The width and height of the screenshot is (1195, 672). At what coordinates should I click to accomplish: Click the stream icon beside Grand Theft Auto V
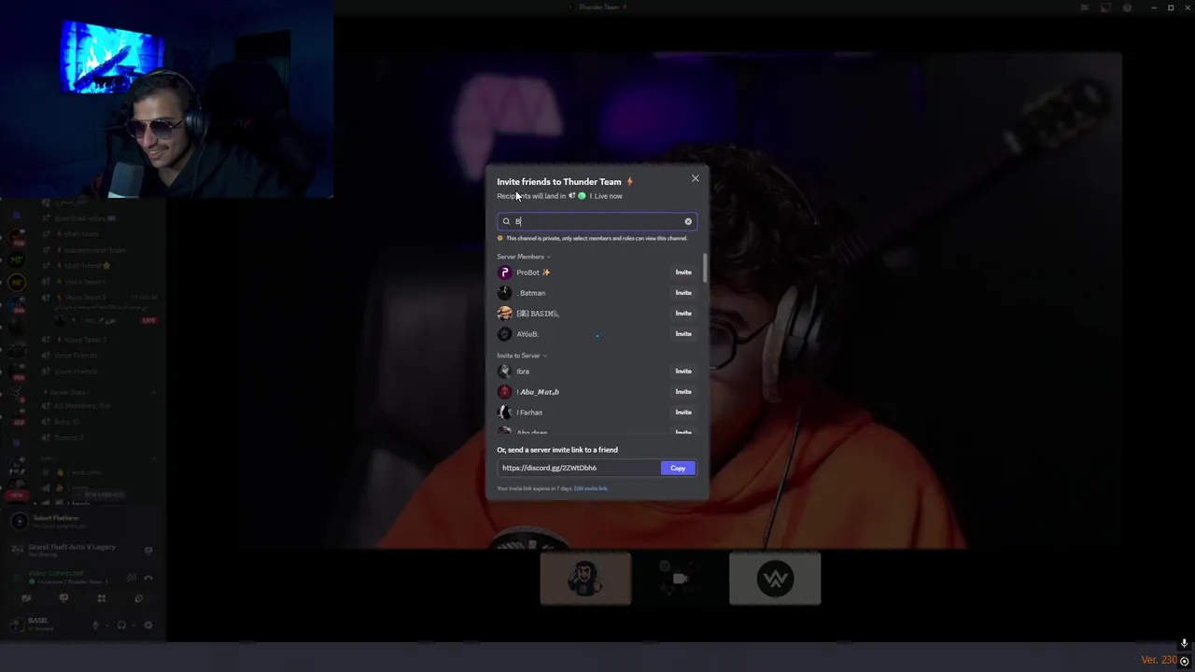tap(148, 550)
